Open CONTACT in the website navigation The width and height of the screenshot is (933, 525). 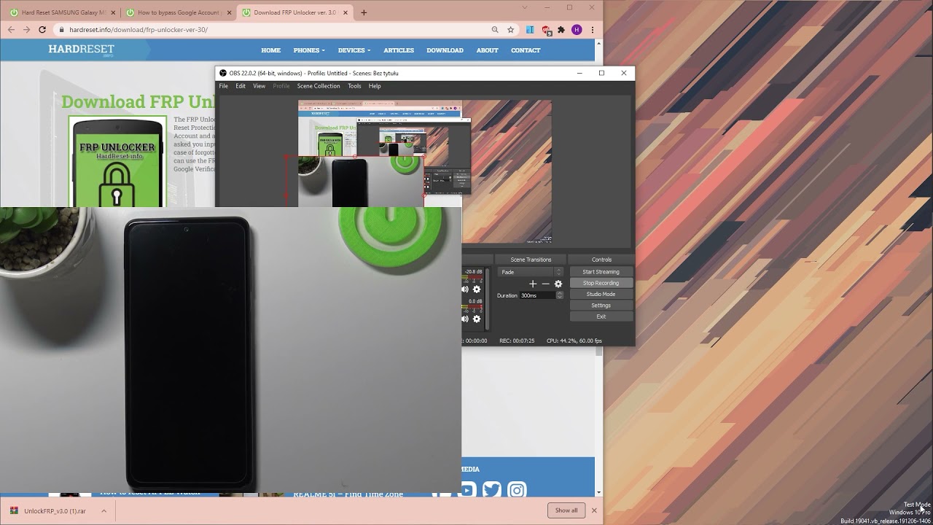point(526,50)
